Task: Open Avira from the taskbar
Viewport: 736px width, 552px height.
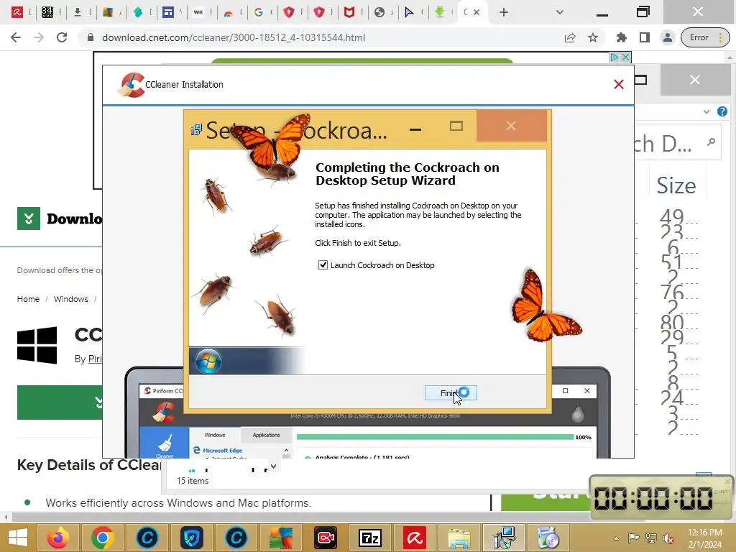Action: point(415,538)
